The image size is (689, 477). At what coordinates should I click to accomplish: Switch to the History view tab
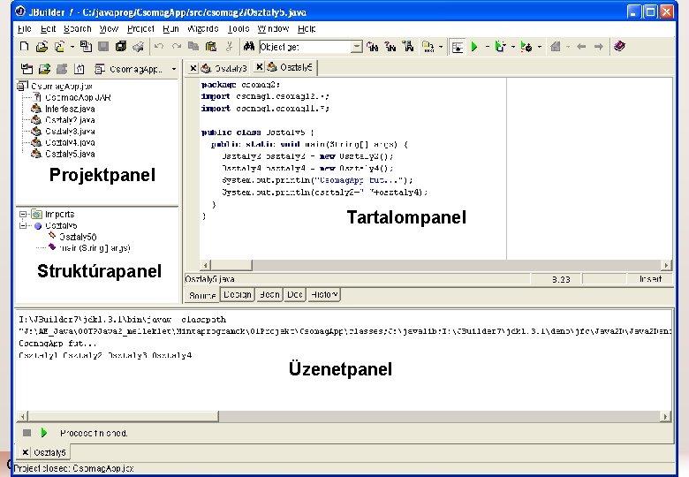coord(324,294)
